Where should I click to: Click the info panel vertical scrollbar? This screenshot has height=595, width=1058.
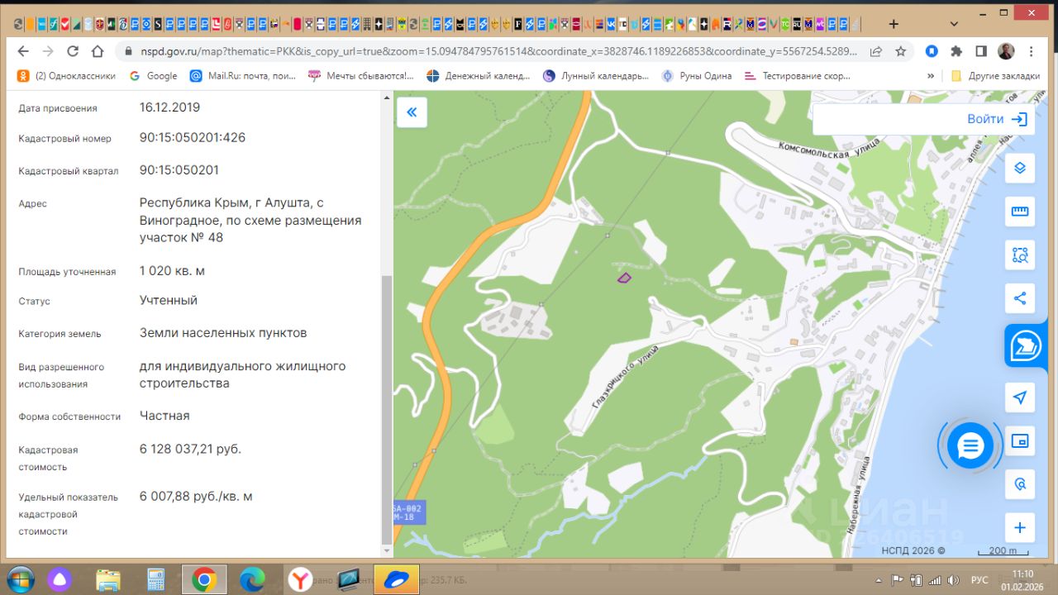[x=386, y=409]
